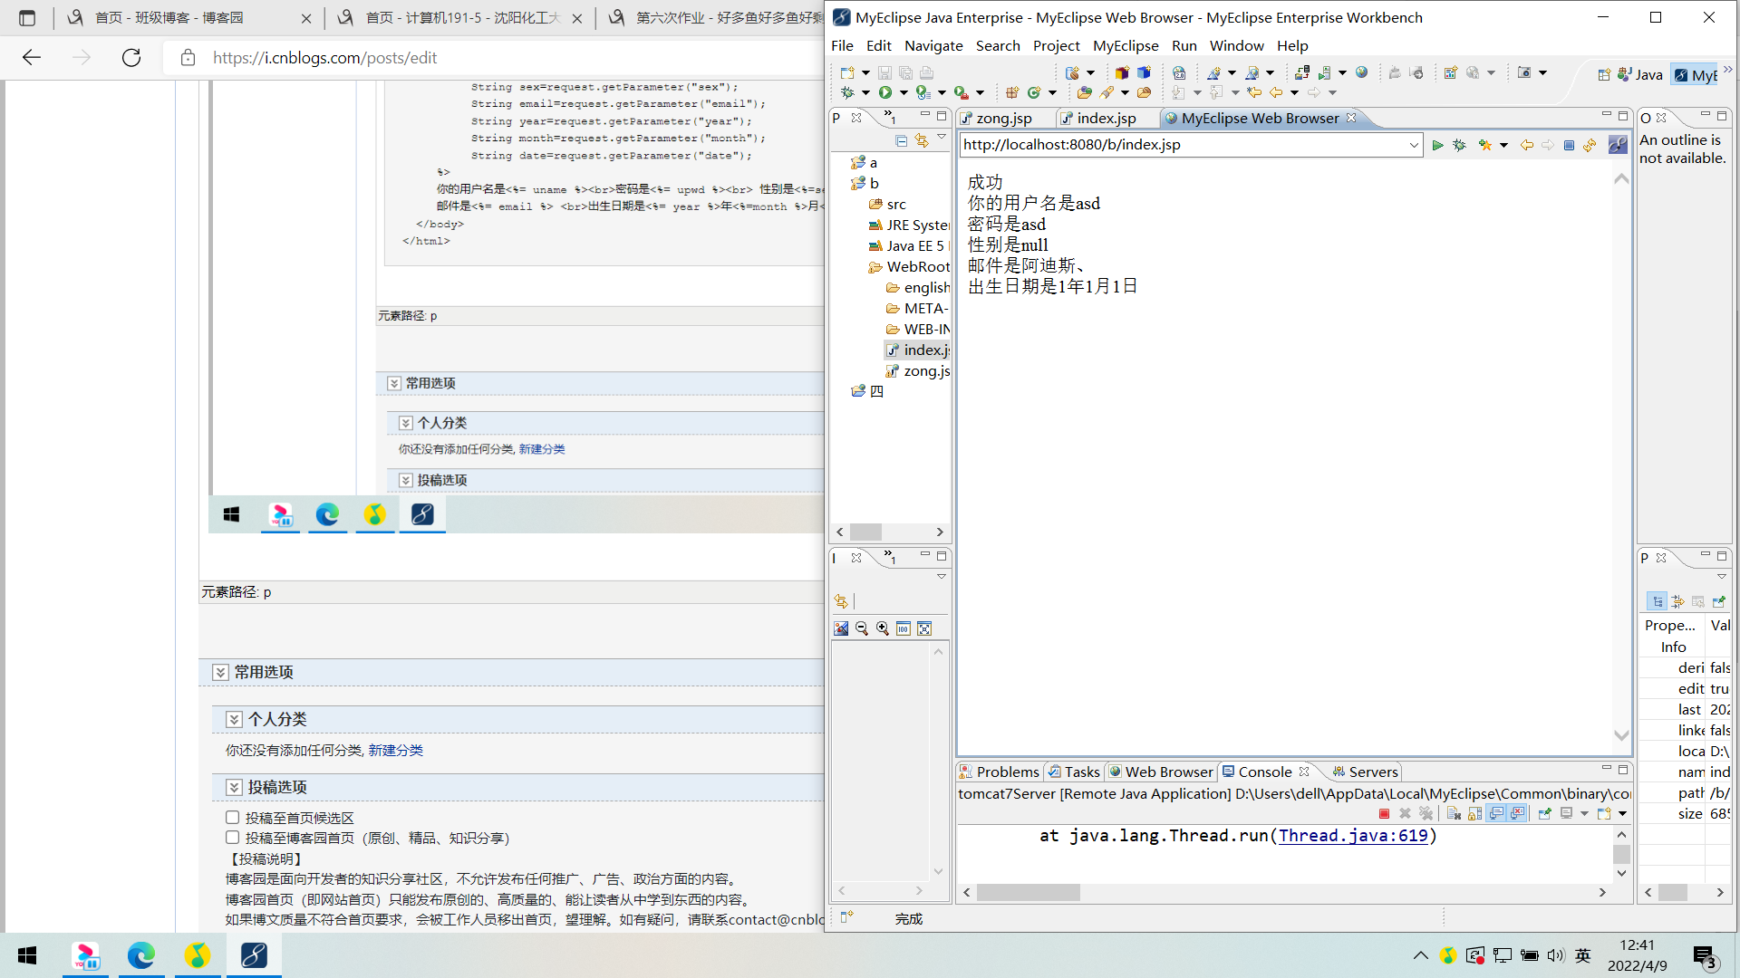Click Collapse All in package explorer

(x=901, y=140)
